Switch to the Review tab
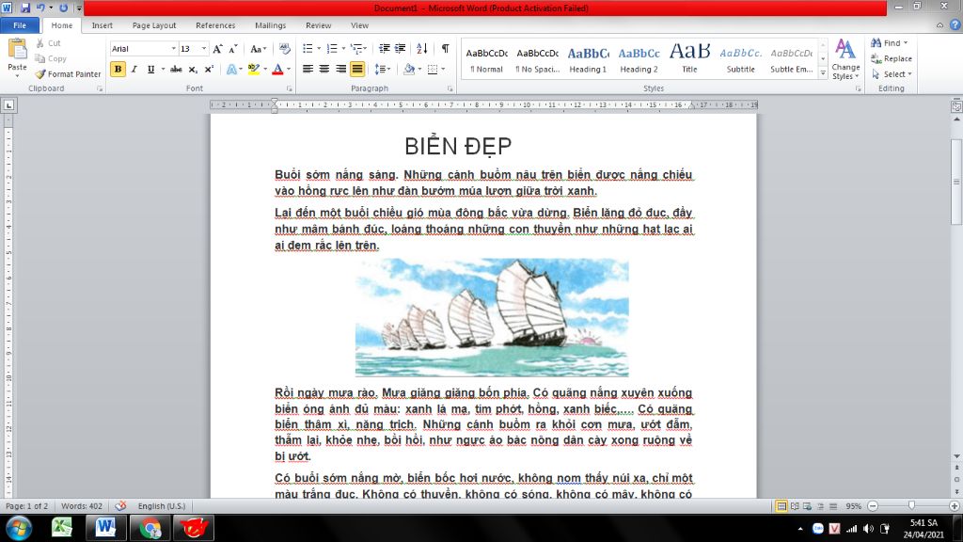Image resolution: width=963 pixels, height=542 pixels. [318, 25]
